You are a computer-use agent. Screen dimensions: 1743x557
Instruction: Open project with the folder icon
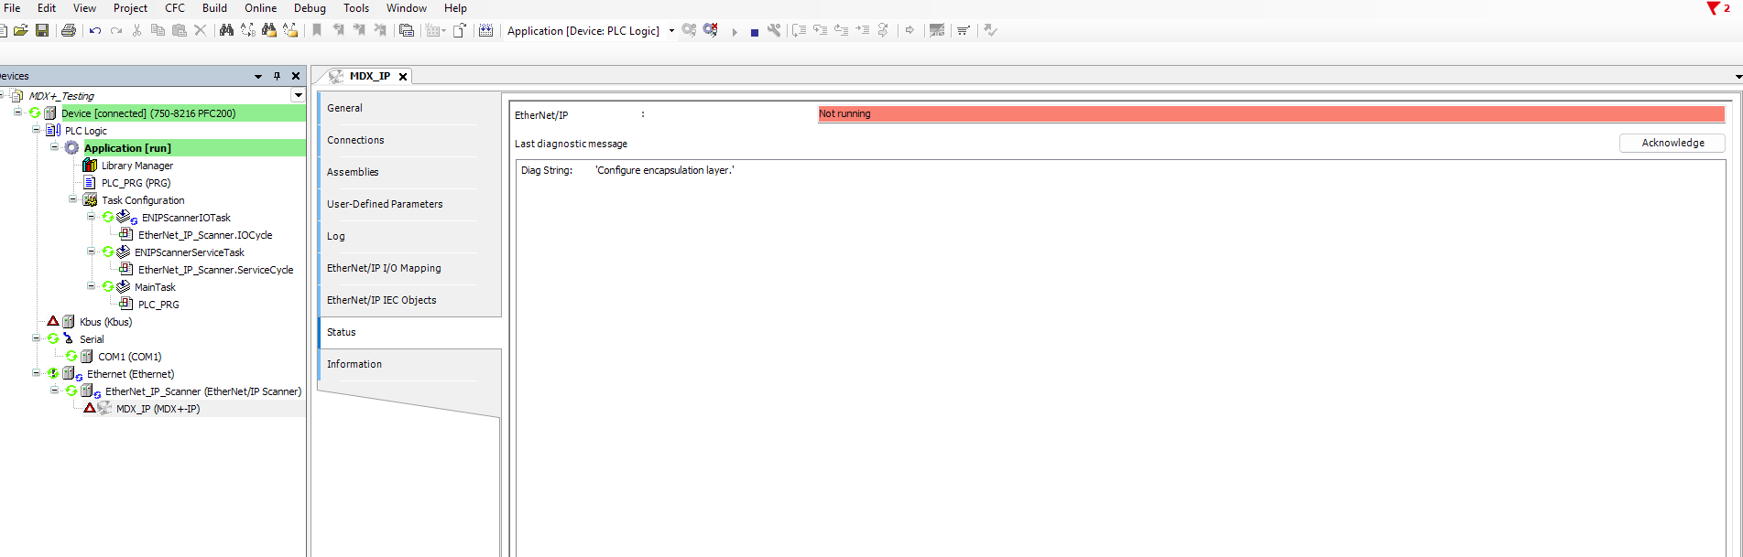pyautogui.click(x=20, y=30)
